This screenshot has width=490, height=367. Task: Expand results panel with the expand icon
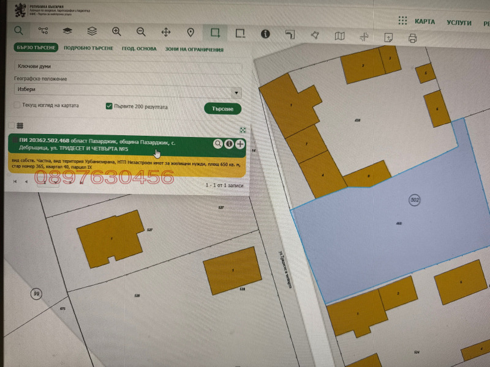[243, 130]
